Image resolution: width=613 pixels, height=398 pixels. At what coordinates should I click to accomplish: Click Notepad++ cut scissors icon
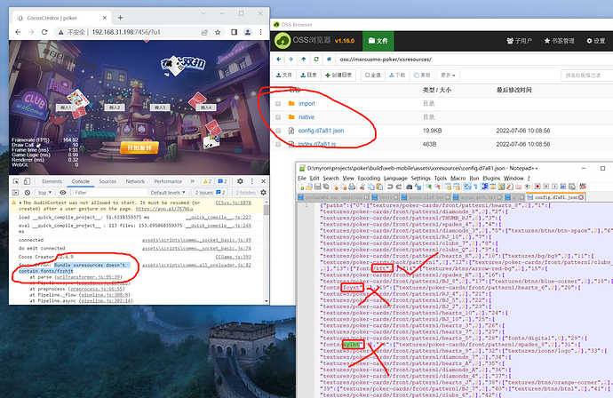coord(362,187)
